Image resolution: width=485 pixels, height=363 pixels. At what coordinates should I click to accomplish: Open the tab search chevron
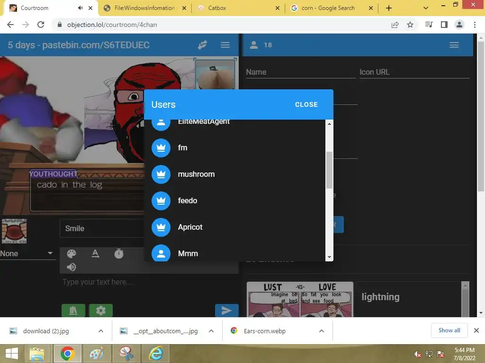[x=426, y=9]
